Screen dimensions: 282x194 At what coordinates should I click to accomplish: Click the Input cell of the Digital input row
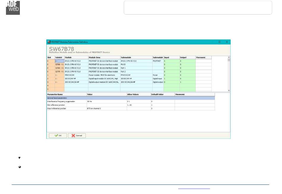[172, 79]
